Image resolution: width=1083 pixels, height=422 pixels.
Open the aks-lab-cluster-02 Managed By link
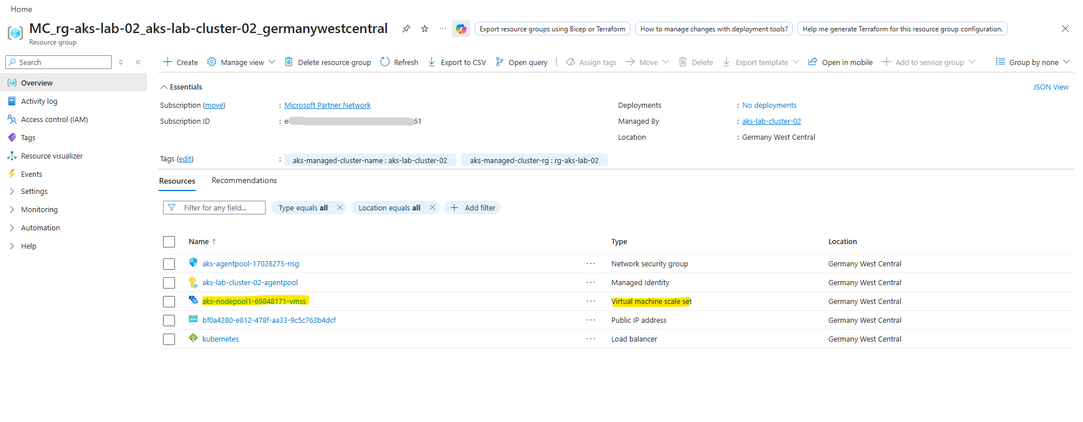point(771,121)
